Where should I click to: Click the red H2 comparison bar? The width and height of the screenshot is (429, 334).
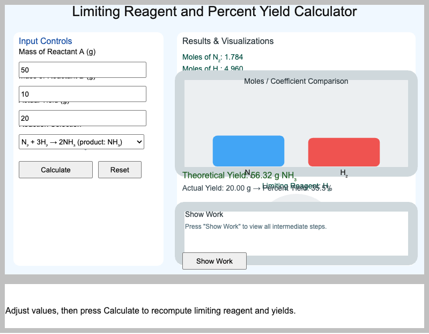pyautogui.click(x=343, y=152)
